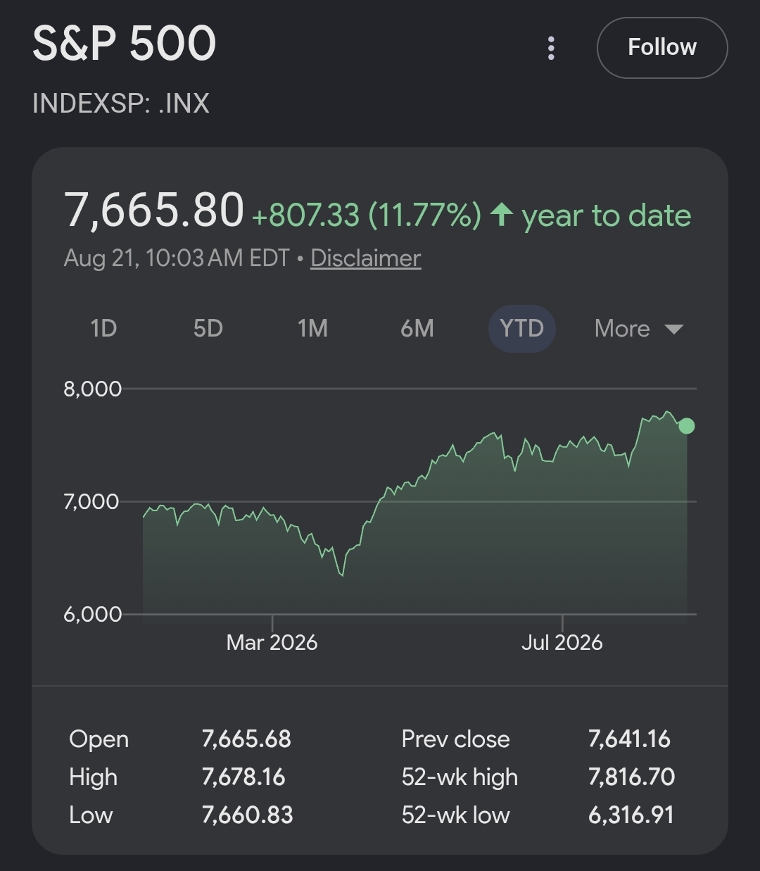
Task: Click the High value 7,678.16
Action: 243,777
